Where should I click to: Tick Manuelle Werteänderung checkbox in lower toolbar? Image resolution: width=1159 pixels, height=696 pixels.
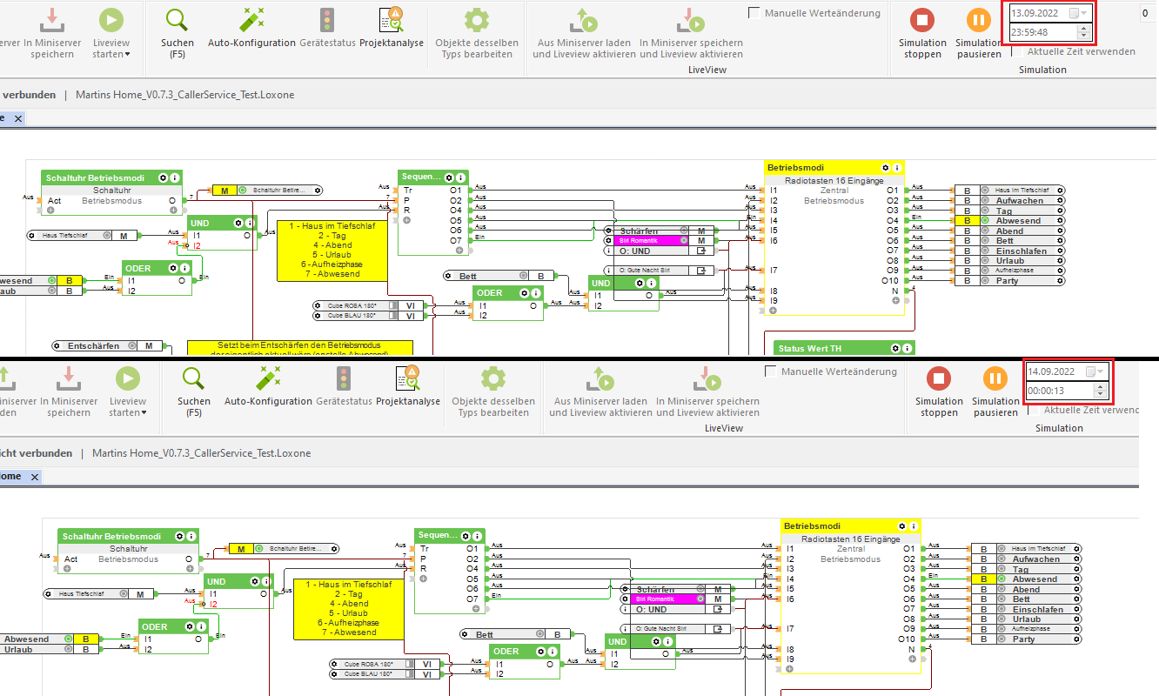(x=771, y=371)
